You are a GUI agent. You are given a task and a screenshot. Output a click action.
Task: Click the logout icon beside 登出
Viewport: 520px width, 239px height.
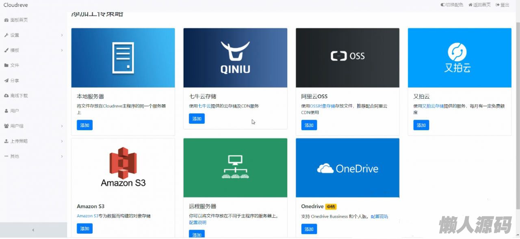(x=498, y=5)
